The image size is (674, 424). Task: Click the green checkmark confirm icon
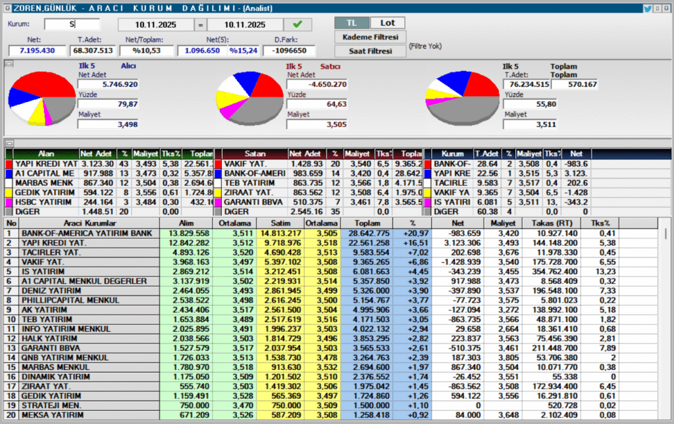pos(298,24)
